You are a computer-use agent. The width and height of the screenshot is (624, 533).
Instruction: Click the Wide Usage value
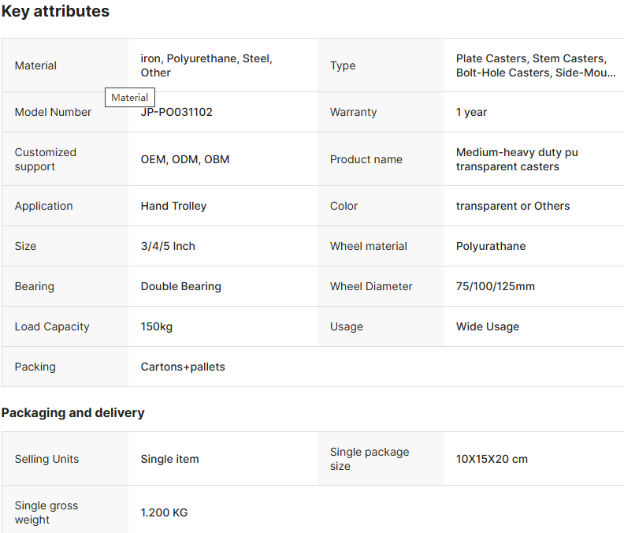(x=488, y=326)
